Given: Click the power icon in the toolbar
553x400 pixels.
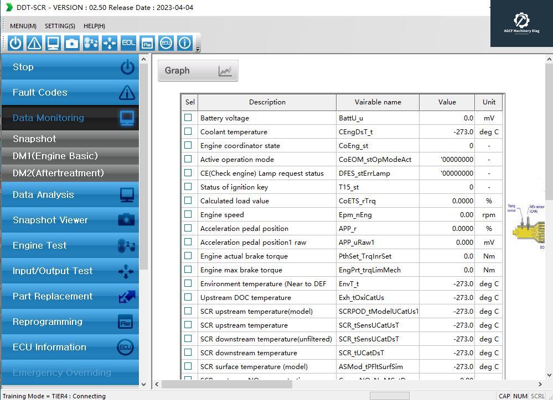Looking at the screenshot, I should [15, 43].
